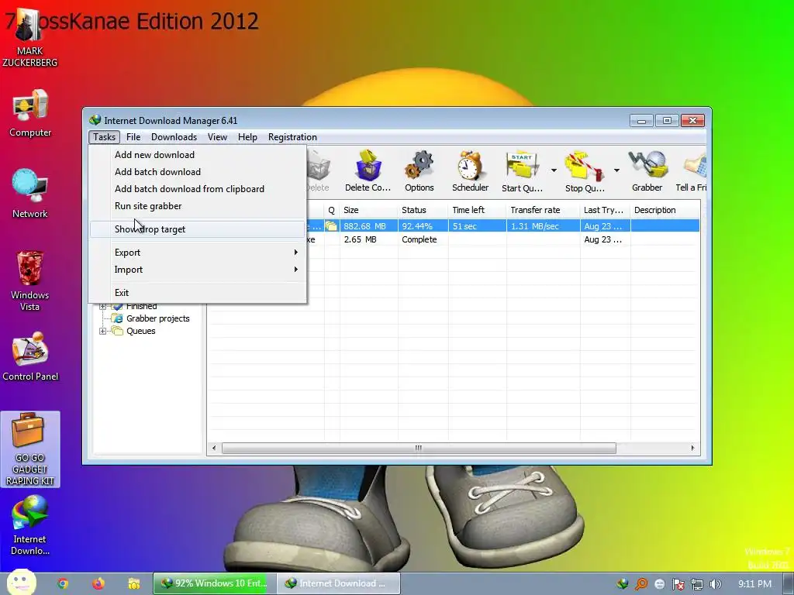
Task: Launch Firefox from the taskbar
Action: (x=98, y=583)
